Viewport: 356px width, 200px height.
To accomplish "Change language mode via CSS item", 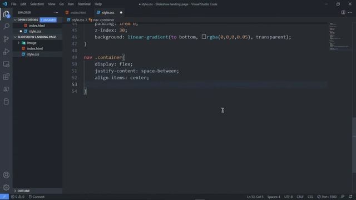I will point(310,197).
